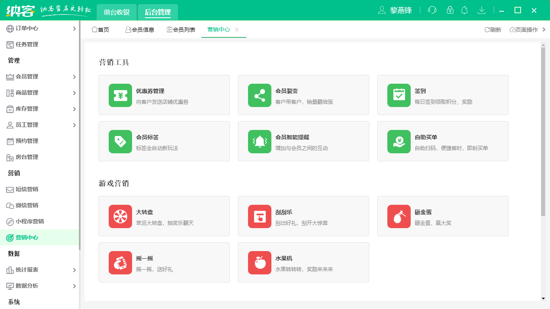Open the 签到 daily check-in tool
This screenshot has width=550, height=309.
click(399, 95)
